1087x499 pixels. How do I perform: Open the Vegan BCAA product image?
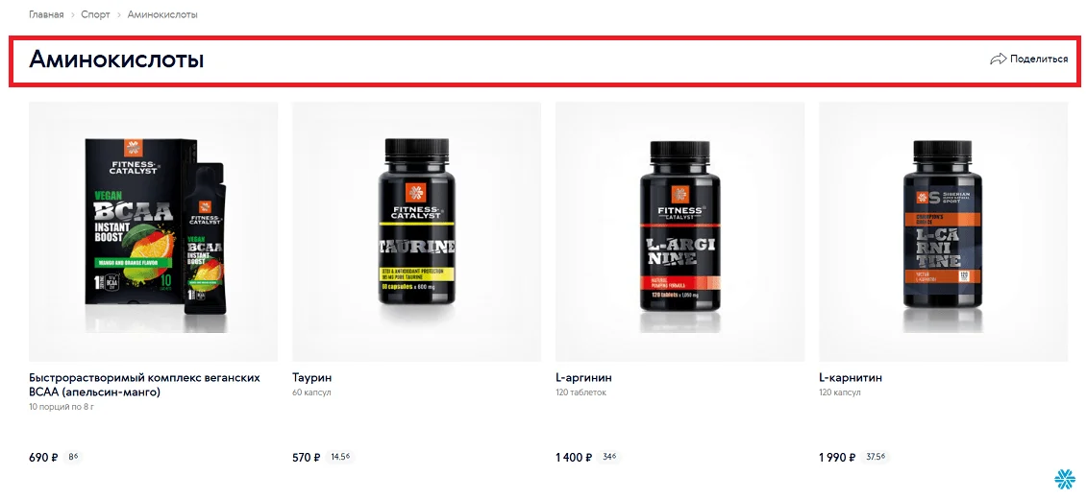153,232
